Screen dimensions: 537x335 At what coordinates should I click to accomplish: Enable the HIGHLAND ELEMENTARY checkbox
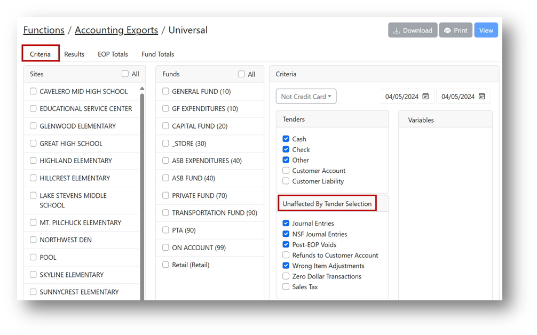point(33,161)
